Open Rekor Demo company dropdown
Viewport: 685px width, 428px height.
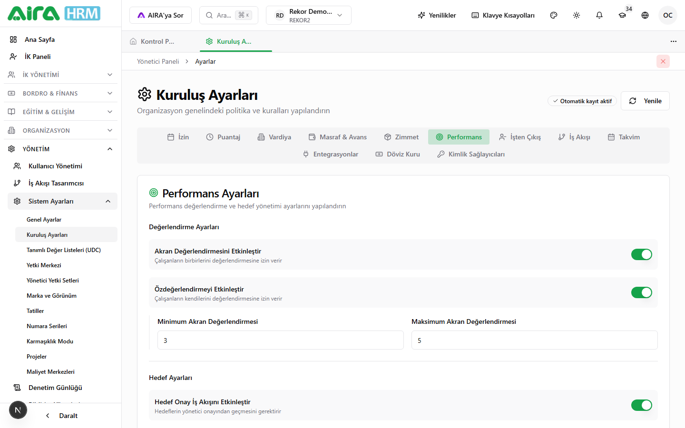point(309,15)
